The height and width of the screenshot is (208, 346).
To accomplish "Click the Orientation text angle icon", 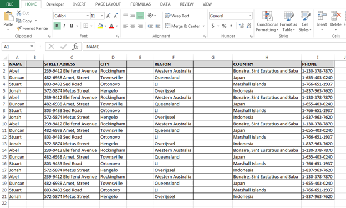I will point(150,16).
